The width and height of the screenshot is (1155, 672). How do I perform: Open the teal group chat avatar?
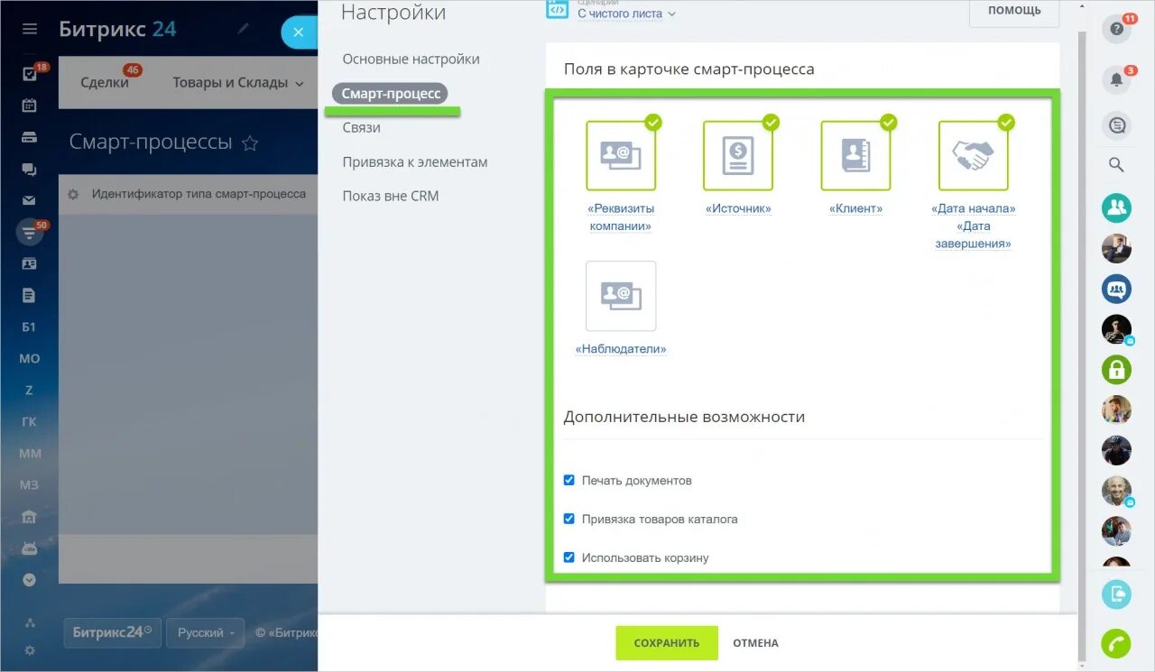pos(1116,208)
